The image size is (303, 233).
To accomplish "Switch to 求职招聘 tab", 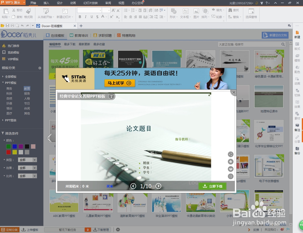I will pyautogui.click(x=103, y=35).
